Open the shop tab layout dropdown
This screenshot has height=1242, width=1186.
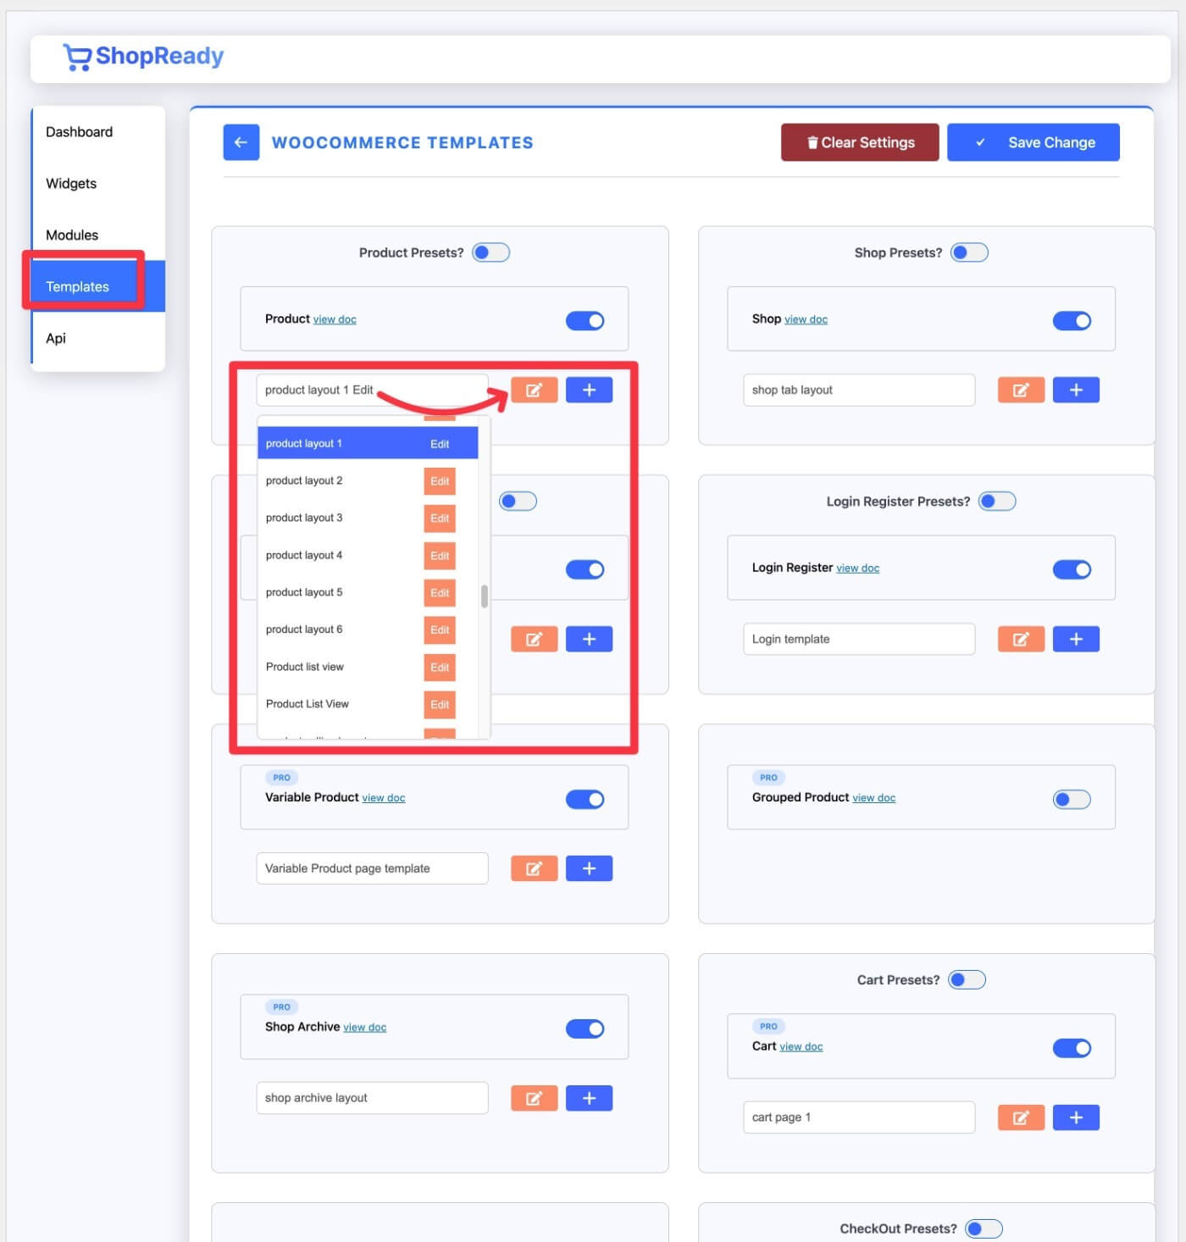pos(859,390)
